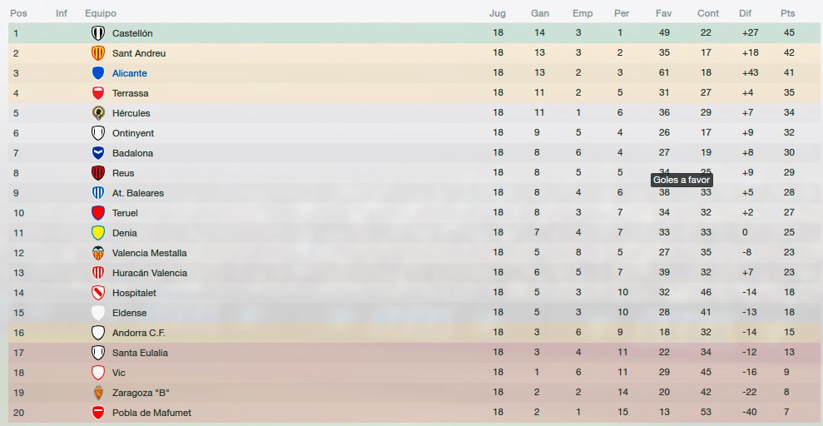This screenshot has height=426, width=823.
Task: Click the Valencia Mestalla bat crest
Action: (x=98, y=253)
